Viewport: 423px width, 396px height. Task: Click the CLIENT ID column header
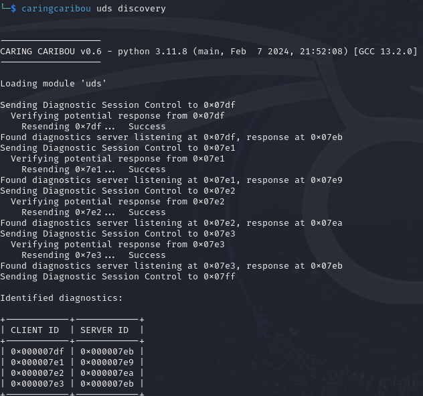tap(35, 330)
